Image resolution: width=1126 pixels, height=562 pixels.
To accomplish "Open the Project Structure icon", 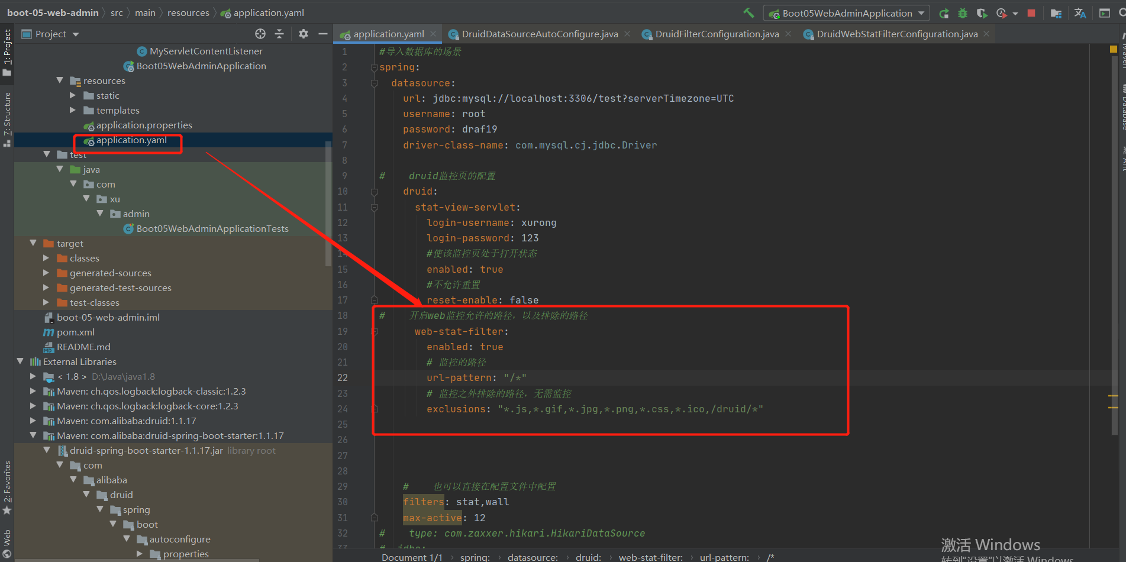I will [1056, 13].
